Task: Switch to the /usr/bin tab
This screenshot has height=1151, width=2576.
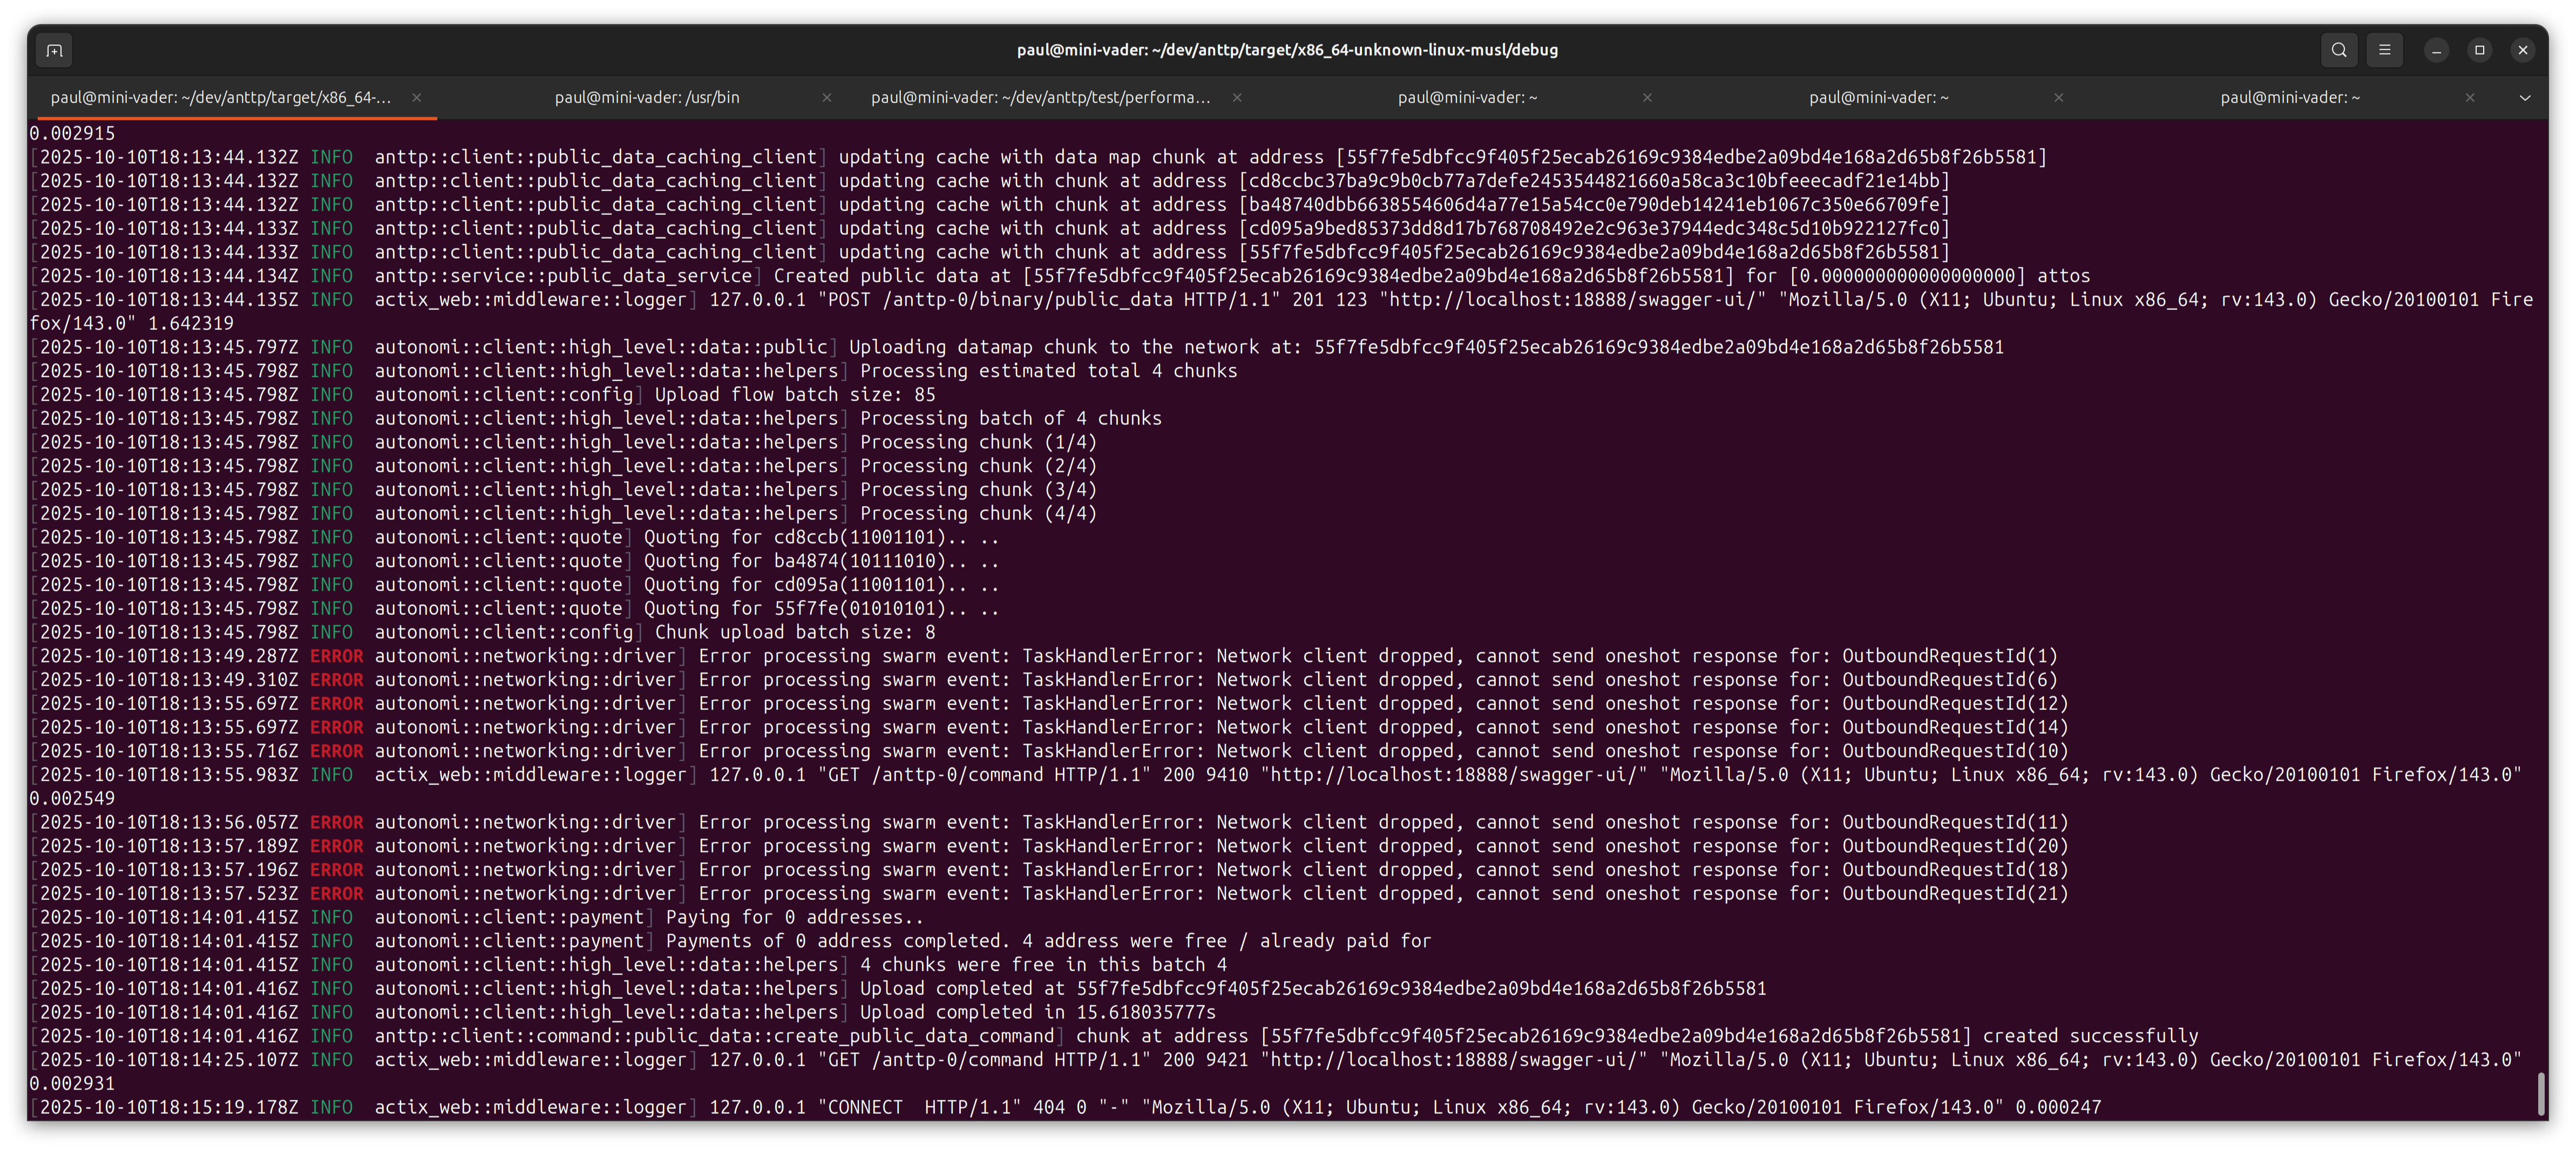Action: [x=647, y=98]
